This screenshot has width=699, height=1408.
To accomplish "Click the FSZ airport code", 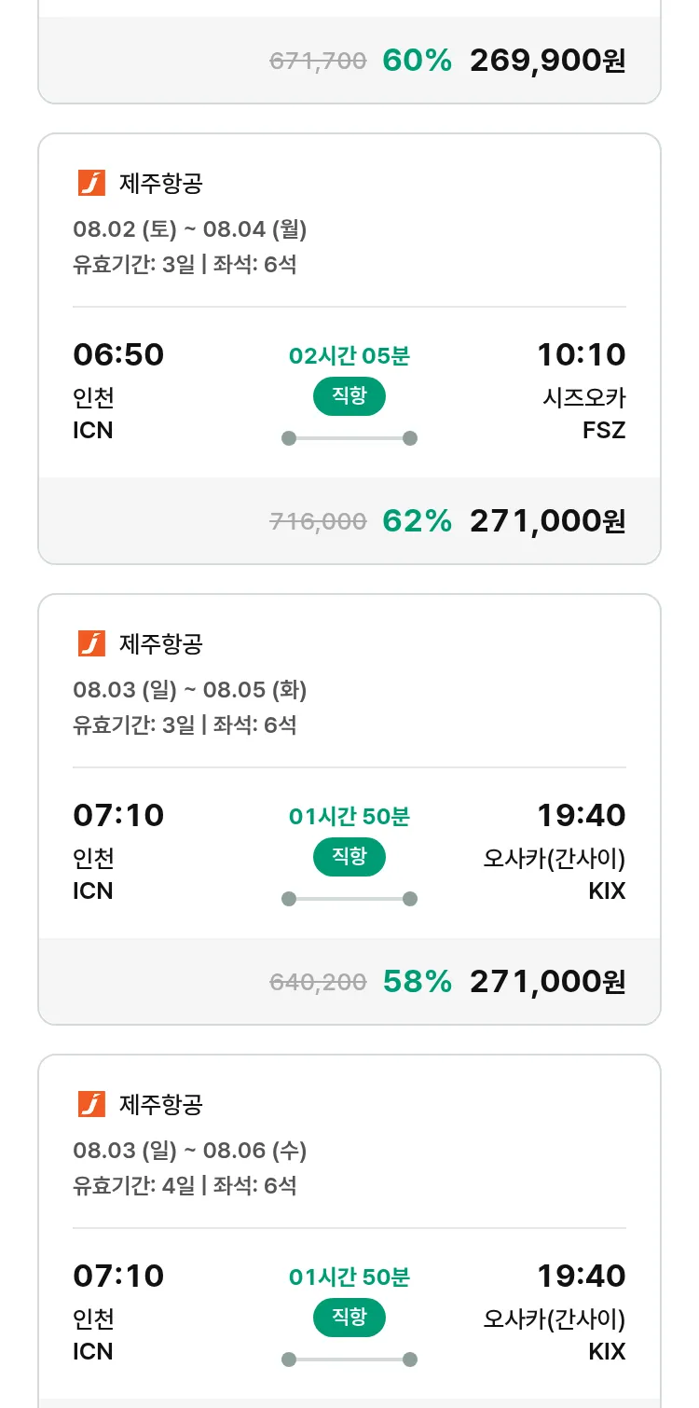I will click(x=604, y=431).
